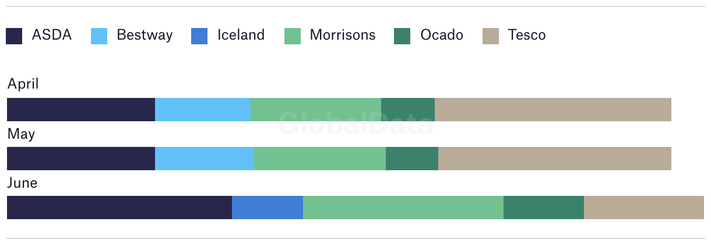Click the Ocado legend text
Viewport: 711px width, 246px height.
(442, 35)
